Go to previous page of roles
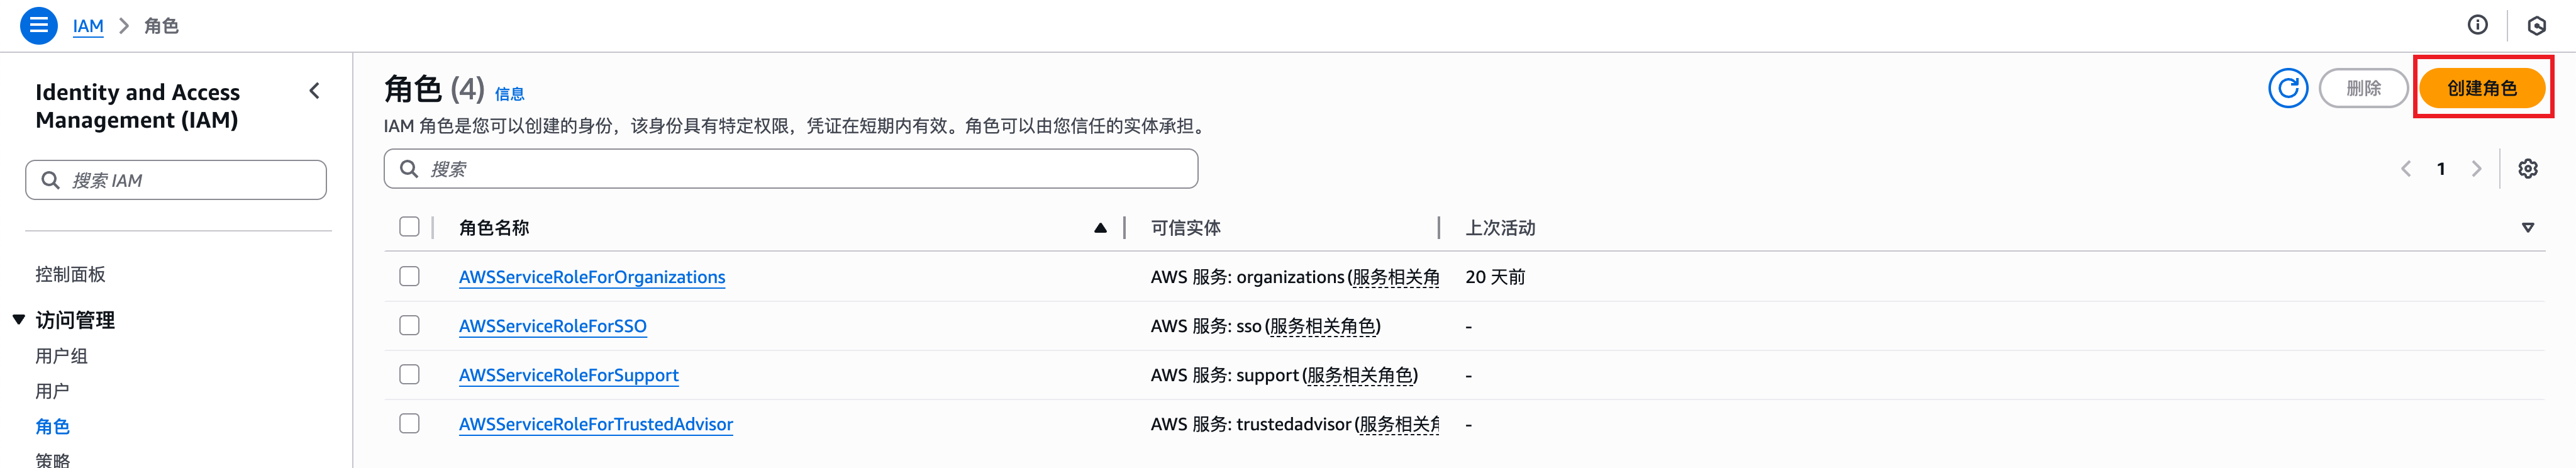 point(2406,169)
